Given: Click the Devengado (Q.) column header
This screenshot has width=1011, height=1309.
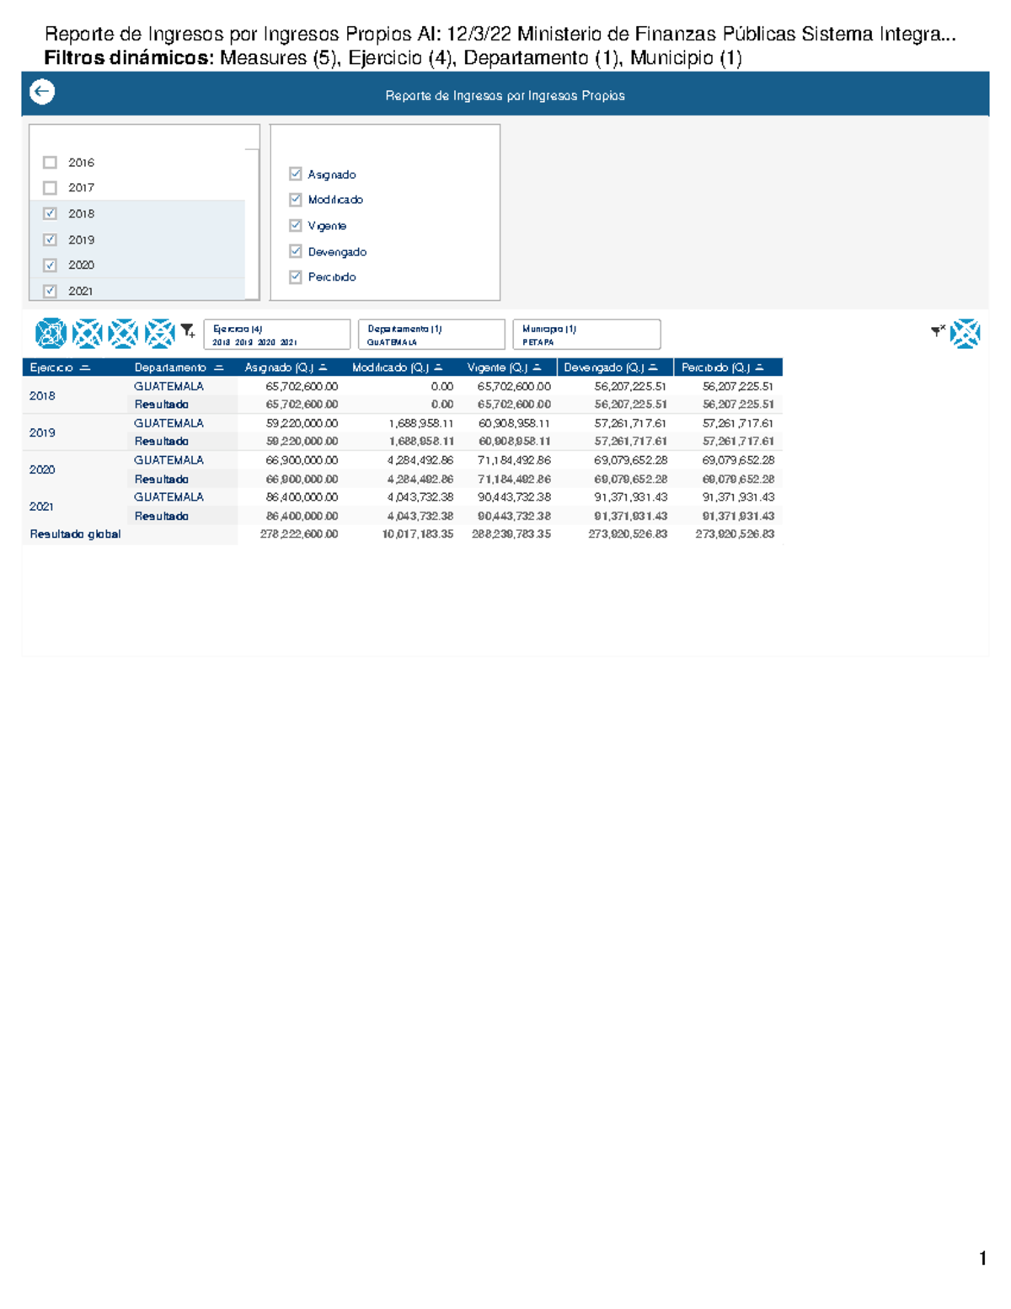Looking at the screenshot, I should click(603, 367).
